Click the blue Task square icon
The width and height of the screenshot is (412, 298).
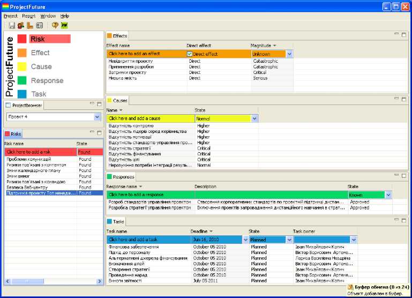point(22,94)
